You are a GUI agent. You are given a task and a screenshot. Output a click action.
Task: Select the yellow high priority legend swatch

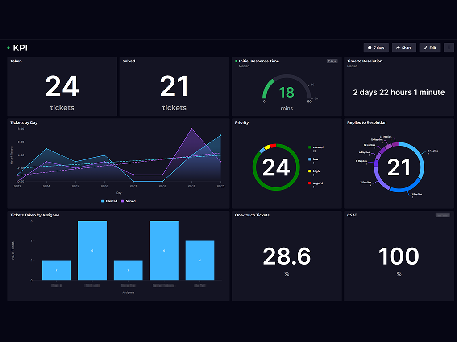click(310, 171)
